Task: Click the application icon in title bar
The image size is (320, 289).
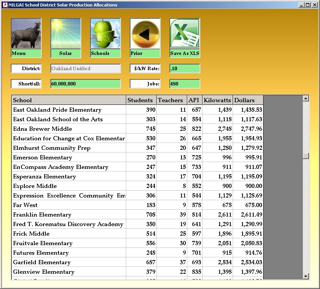Action: [5, 5]
